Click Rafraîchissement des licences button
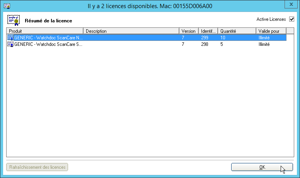Viewport: 300px width, 178px height. coord(37,167)
